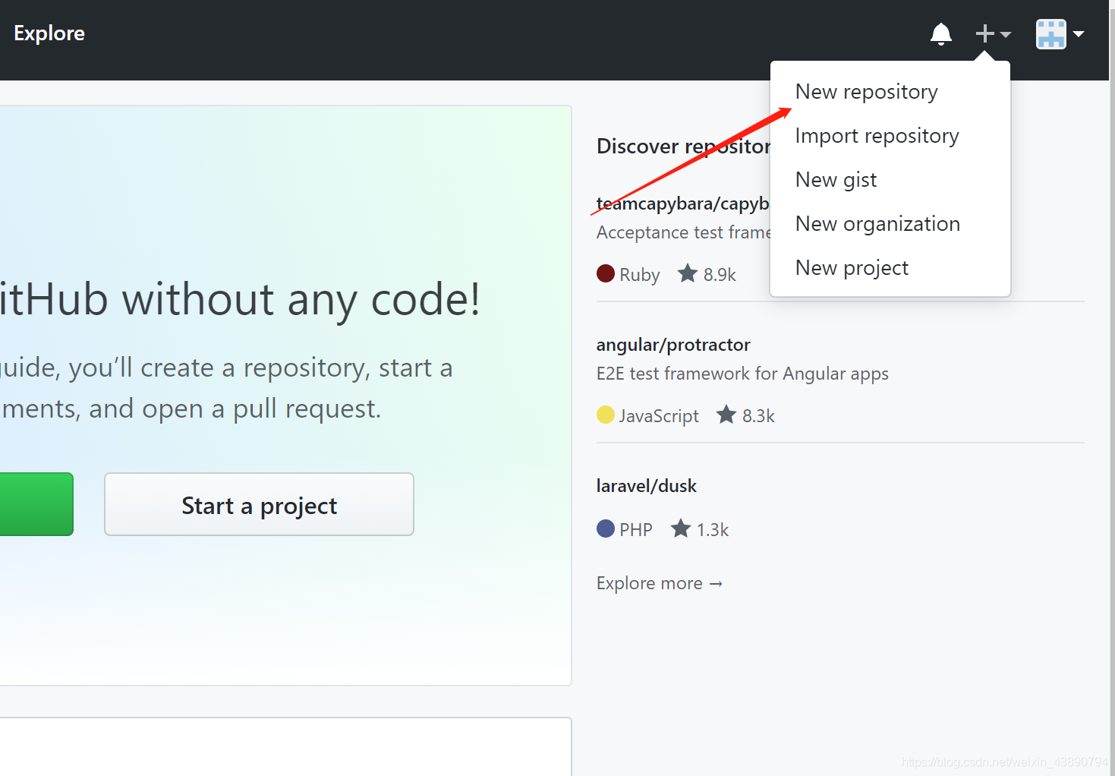Click the JavaScript language label

(x=659, y=416)
